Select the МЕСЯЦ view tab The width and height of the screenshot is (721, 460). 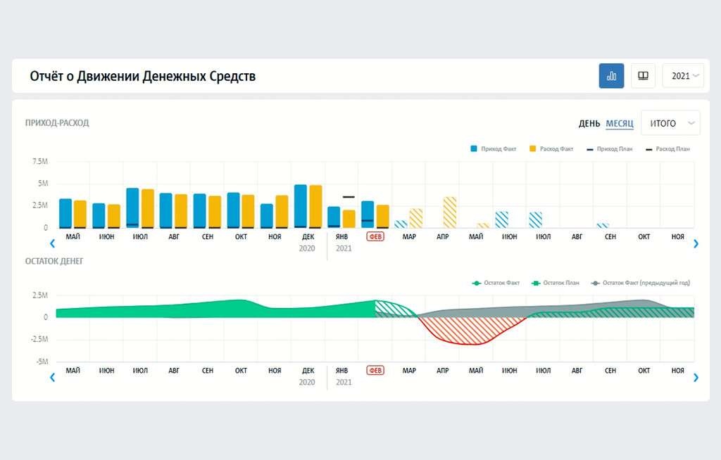620,124
